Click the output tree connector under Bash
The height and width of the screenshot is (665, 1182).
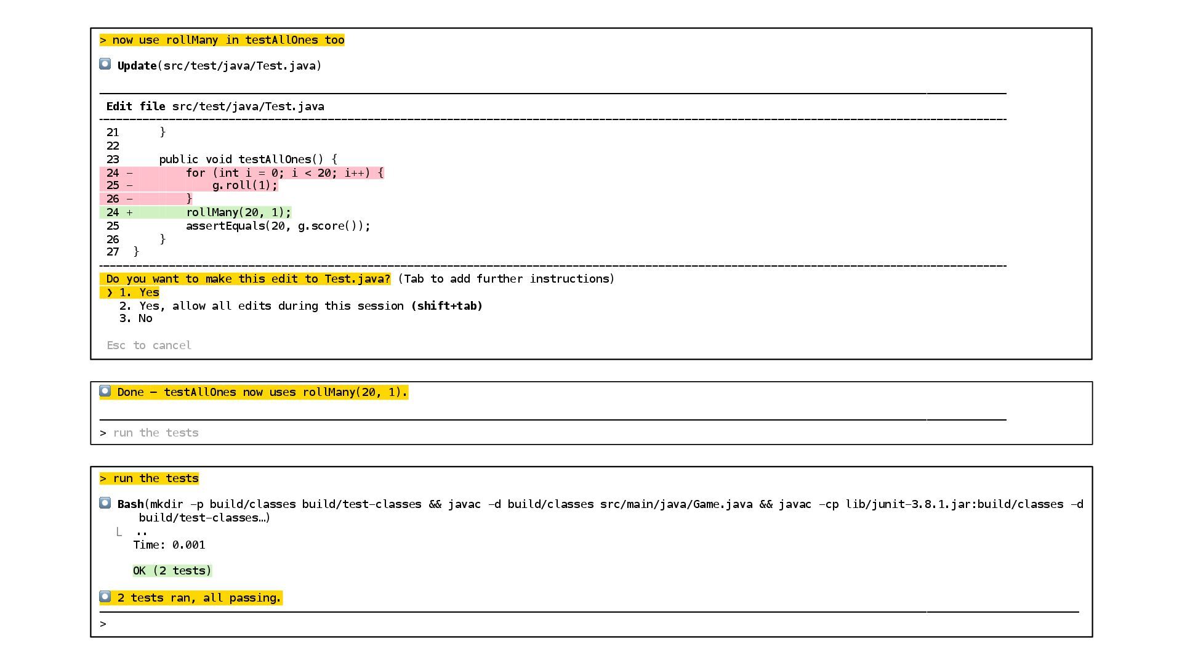(x=119, y=531)
